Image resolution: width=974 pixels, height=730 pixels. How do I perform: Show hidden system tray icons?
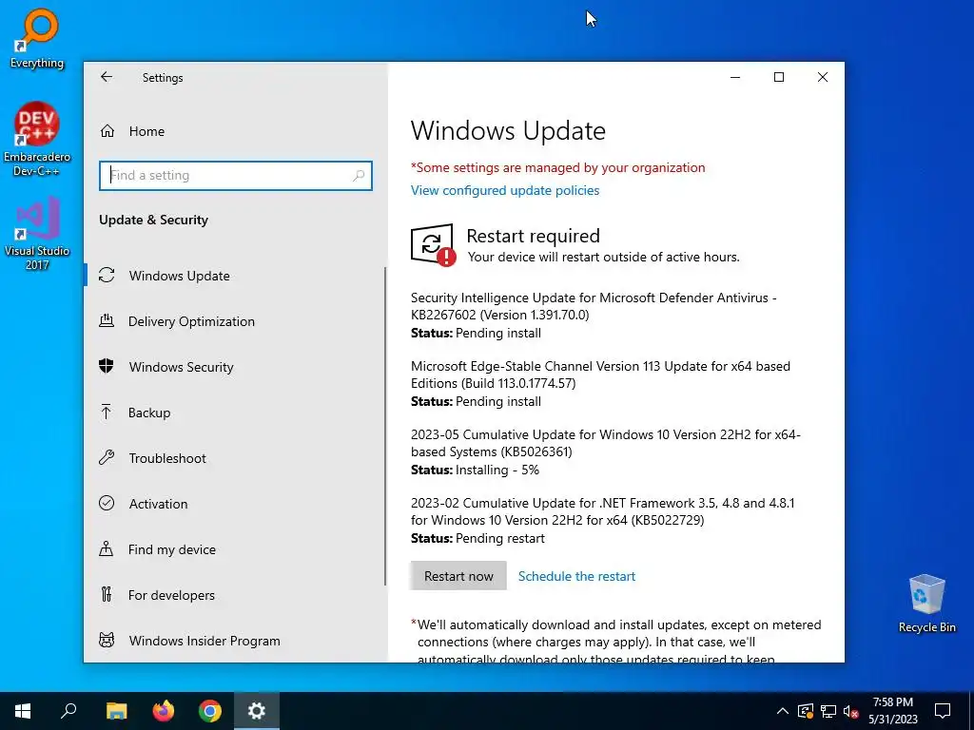[x=783, y=711]
